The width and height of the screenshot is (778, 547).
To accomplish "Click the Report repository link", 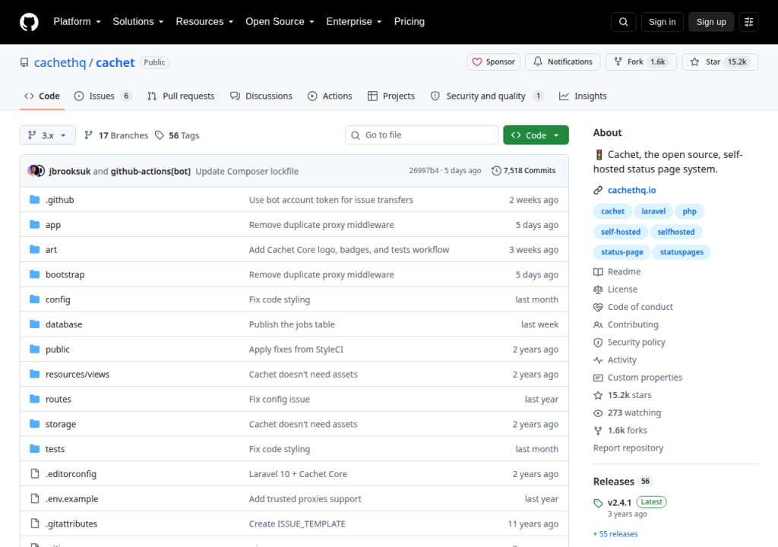I will tap(628, 447).
